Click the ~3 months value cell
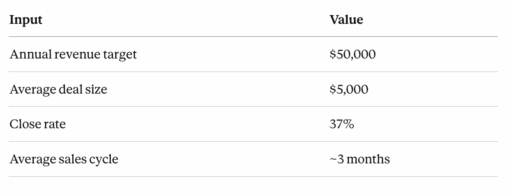 (x=359, y=159)
